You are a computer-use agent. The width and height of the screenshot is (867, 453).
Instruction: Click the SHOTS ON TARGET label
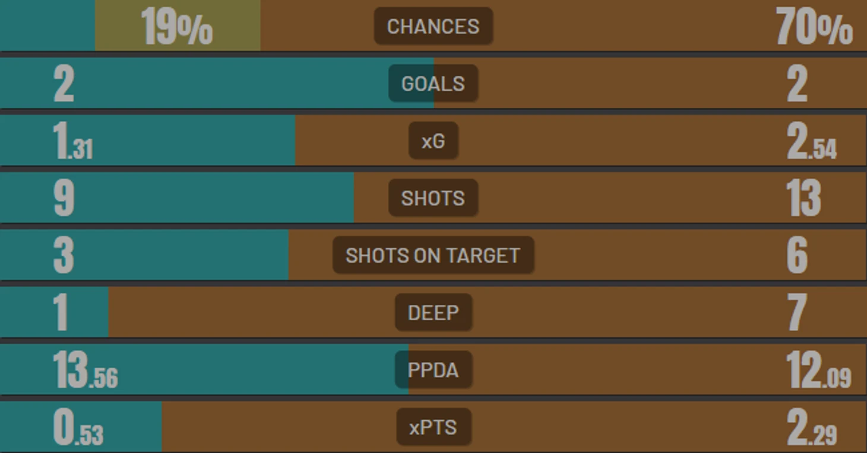(433, 255)
